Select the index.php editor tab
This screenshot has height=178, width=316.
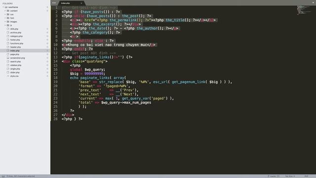pos(71,3)
